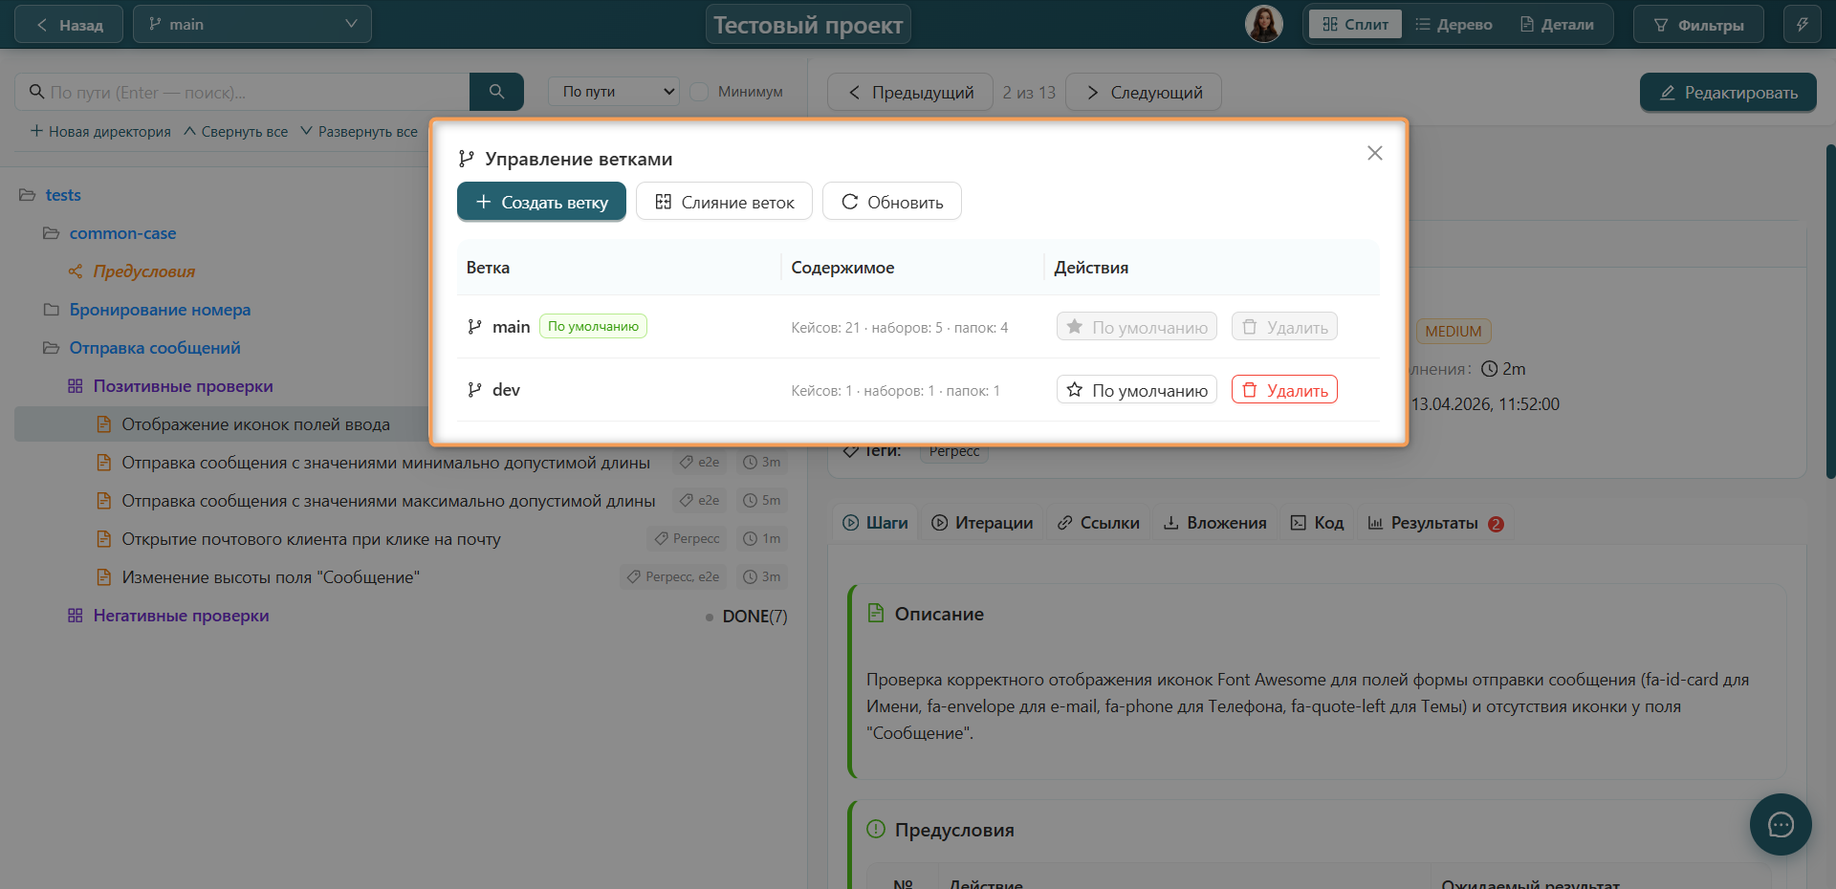Open the Итерации tab

click(x=982, y=523)
